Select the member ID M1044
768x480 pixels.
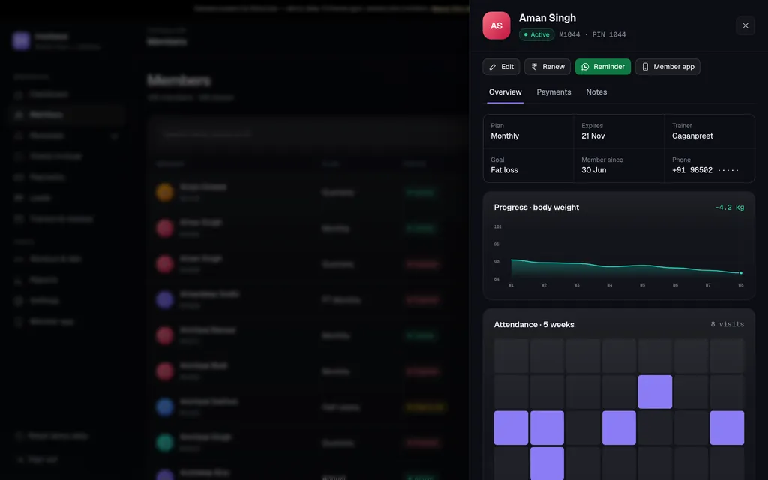click(569, 34)
